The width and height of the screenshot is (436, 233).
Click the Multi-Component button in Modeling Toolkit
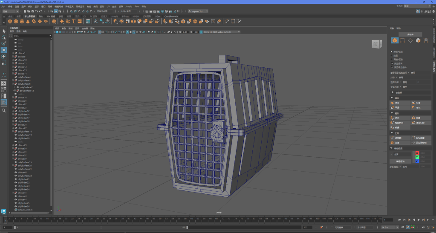coord(410,34)
